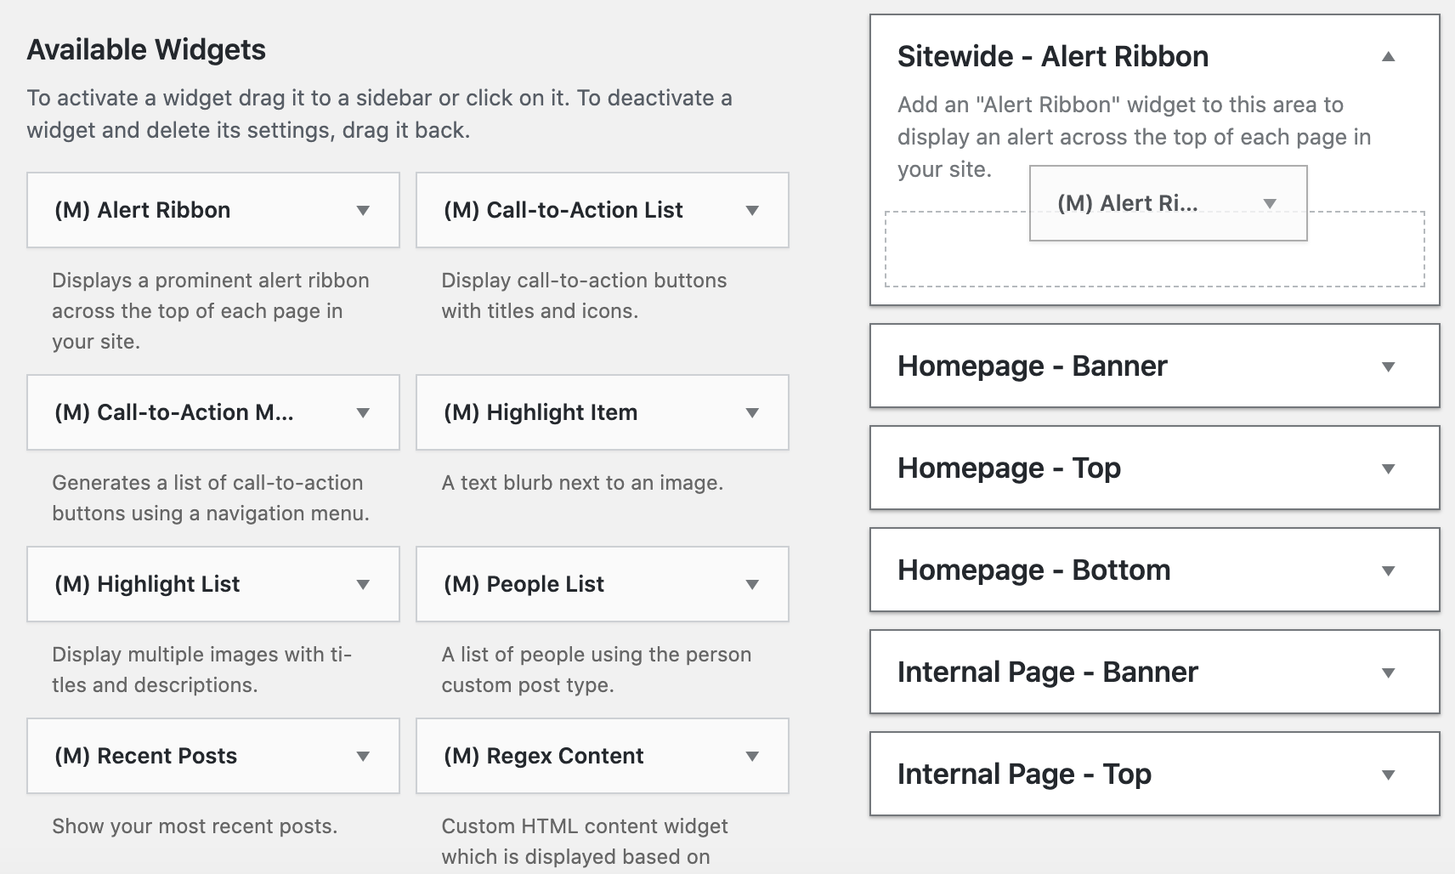Expand the (M) Highlight List widget

pos(364,584)
